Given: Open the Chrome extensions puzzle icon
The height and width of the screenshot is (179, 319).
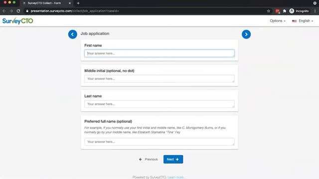Looking at the screenshot, I should pos(285,11).
